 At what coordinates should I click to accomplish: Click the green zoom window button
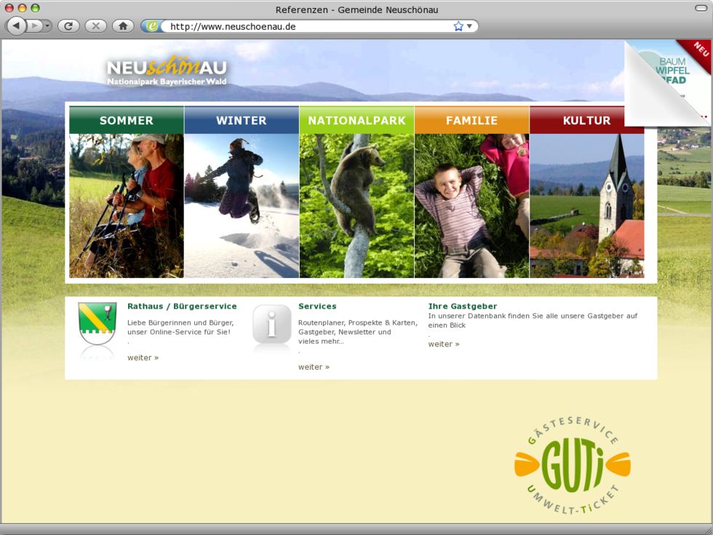(35, 8)
